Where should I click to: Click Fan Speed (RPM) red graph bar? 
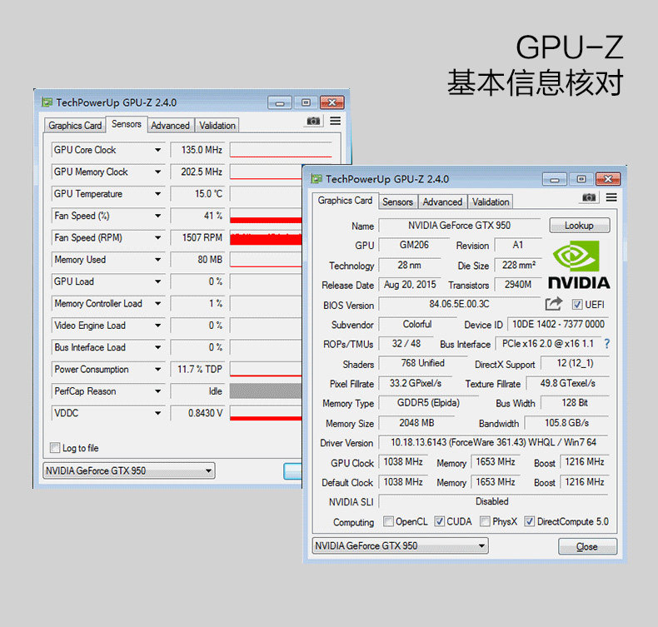(266, 239)
